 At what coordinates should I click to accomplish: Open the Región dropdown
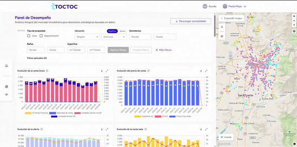[x=87, y=37]
